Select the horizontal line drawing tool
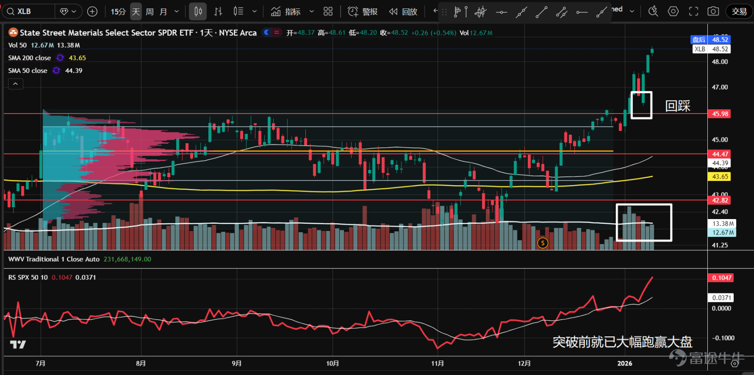754x375 pixels. coord(501,12)
